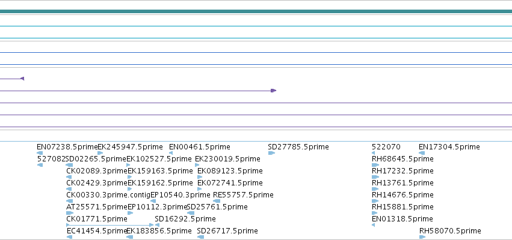Screen dimensions: 512x240
Task: Select the SD25761.5prime label
Action: click(217, 207)
